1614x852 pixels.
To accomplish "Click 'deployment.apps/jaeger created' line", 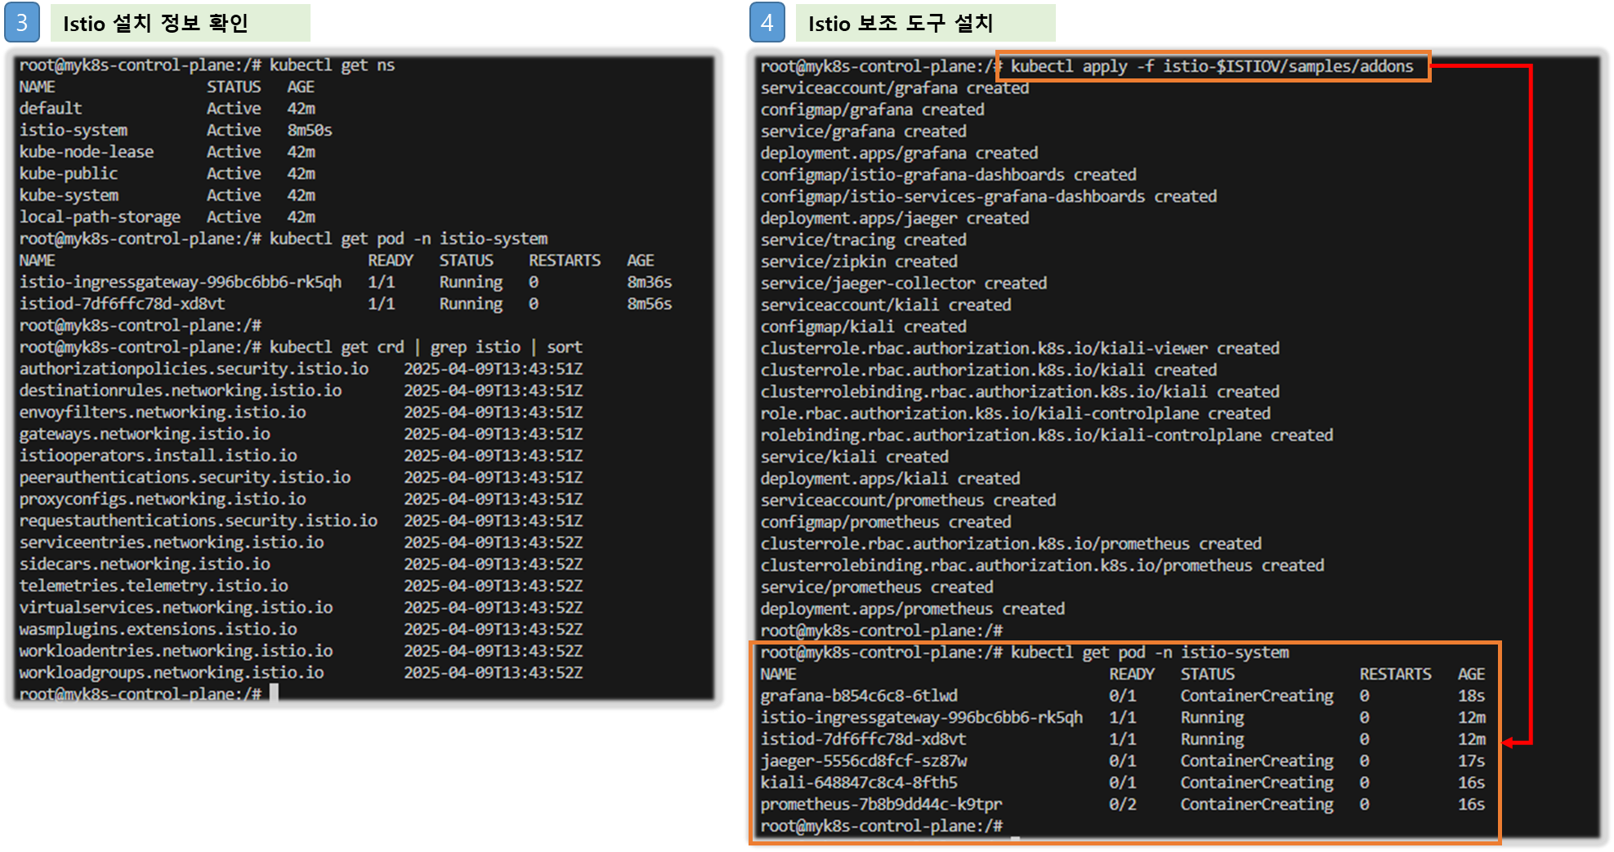I will click(x=895, y=218).
